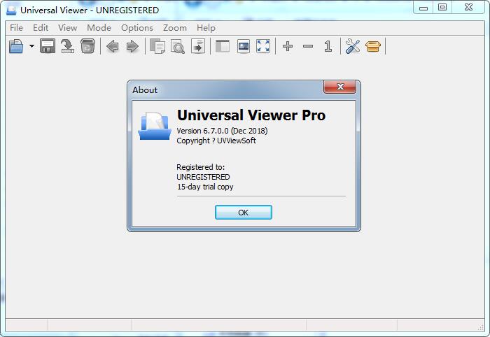Image resolution: width=490 pixels, height=337 pixels.
Task: Go to next file with right arrow
Action: pos(132,46)
